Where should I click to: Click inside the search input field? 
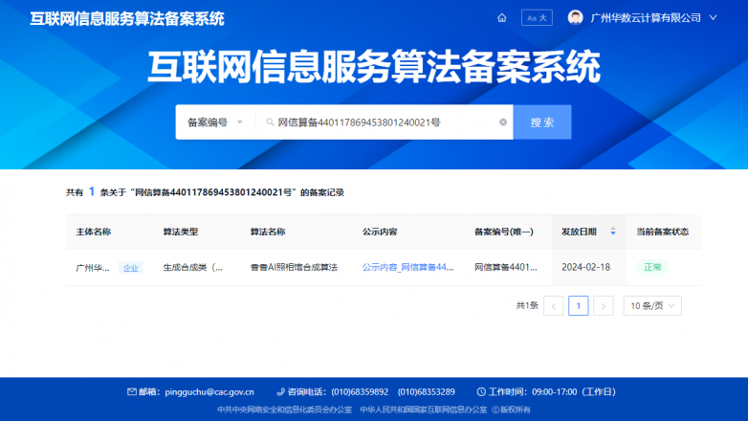(x=383, y=122)
